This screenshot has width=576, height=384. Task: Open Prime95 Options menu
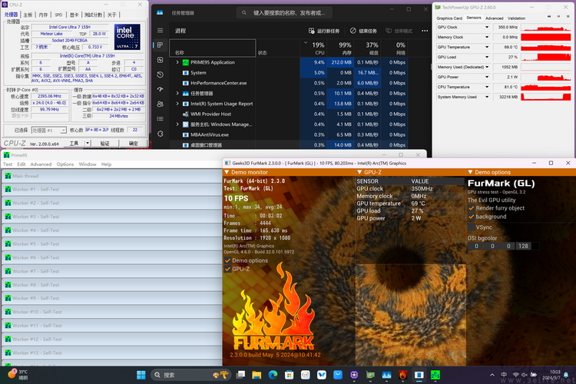click(65, 164)
